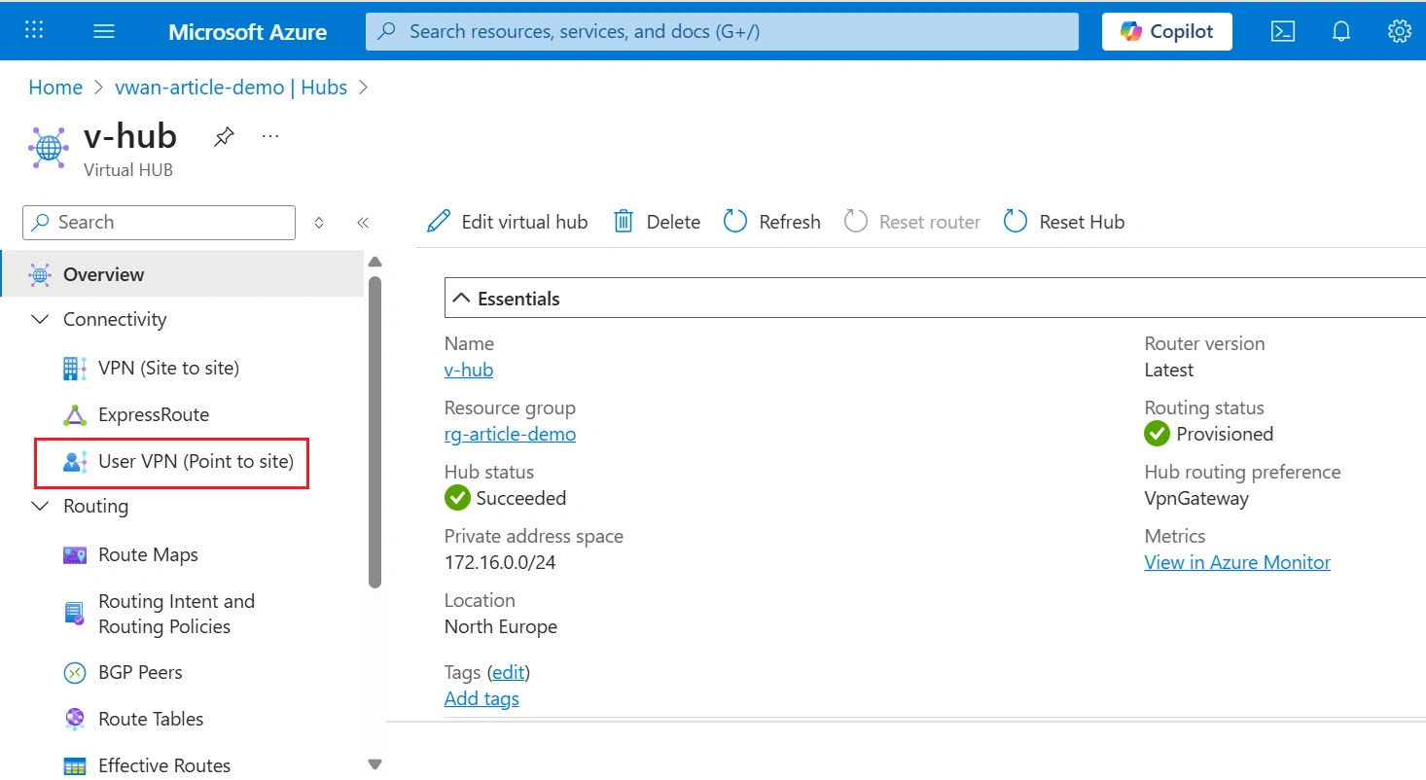Open Effective Routes

tap(164, 765)
